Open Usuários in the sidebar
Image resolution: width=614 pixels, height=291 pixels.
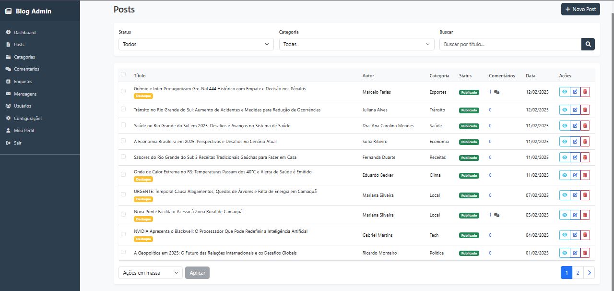[22, 106]
